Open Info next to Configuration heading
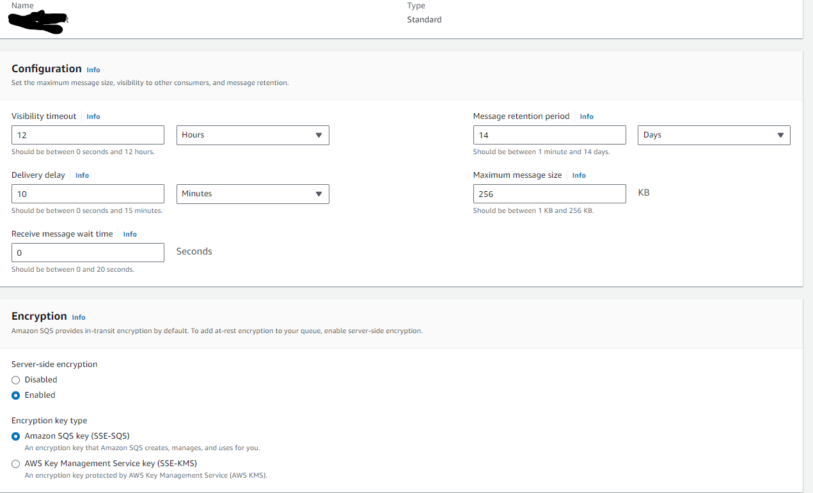Screen dimensions: 813x493 93,70
